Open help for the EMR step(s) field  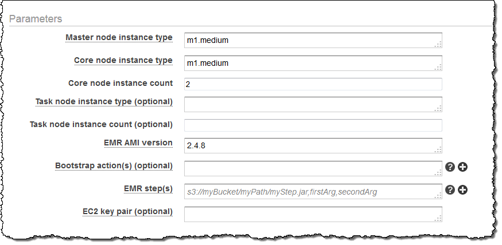point(450,189)
